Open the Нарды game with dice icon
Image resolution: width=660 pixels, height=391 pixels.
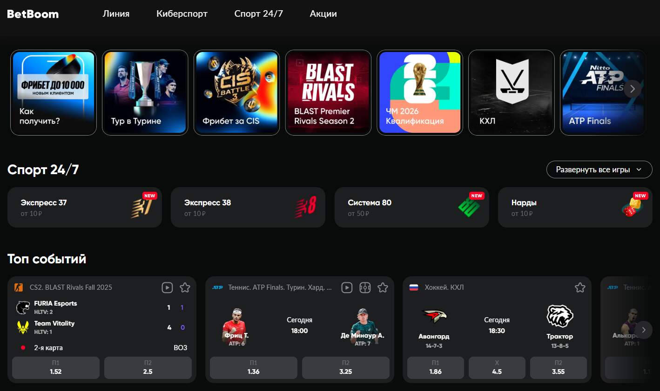[575, 207]
